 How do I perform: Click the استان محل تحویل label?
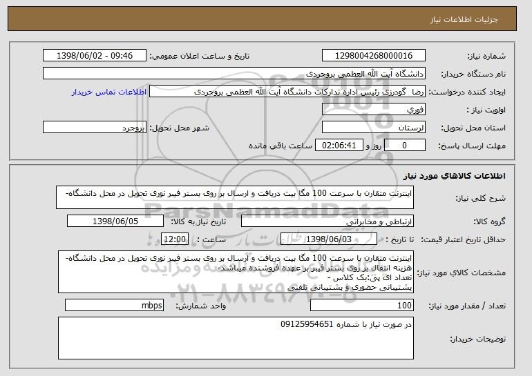(473, 128)
